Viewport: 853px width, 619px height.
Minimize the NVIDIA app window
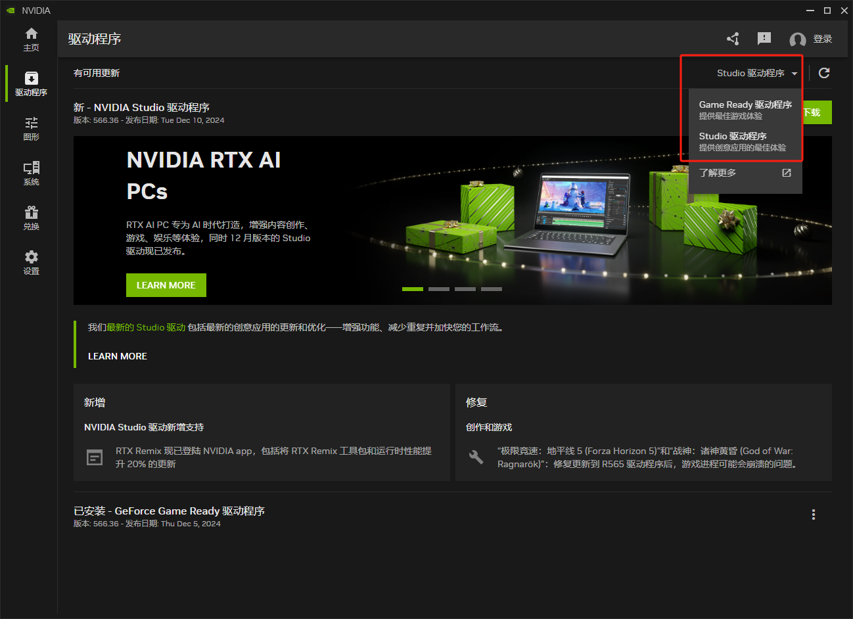(810, 11)
